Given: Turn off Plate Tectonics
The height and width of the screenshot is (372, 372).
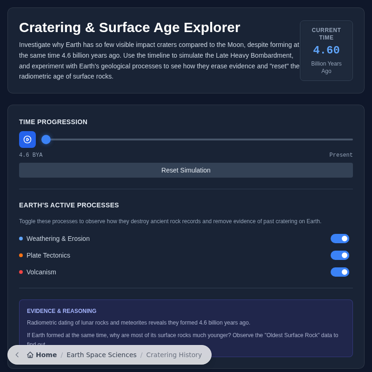Looking at the screenshot, I should (340, 255).
